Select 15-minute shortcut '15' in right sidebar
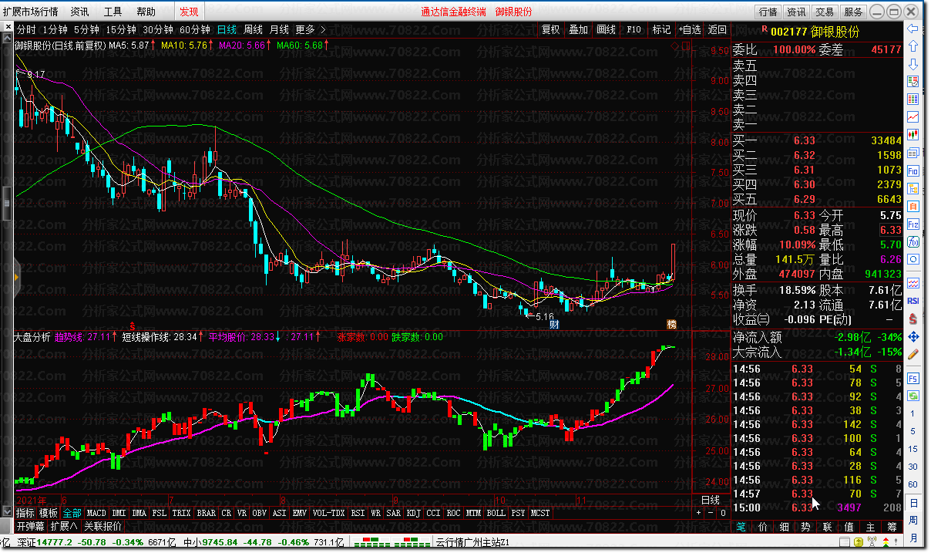The height and width of the screenshot is (553, 931). (913, 450)
